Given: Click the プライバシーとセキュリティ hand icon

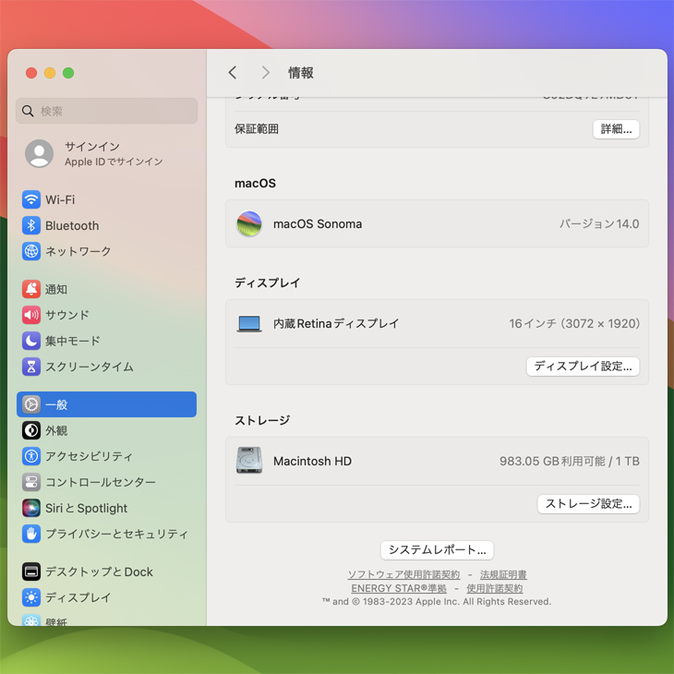Looking at the screenshot, I should tap(31, 534).
